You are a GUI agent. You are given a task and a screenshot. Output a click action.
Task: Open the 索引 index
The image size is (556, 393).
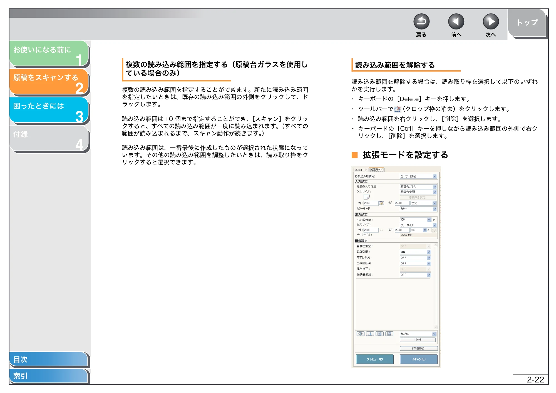[49, 376]
